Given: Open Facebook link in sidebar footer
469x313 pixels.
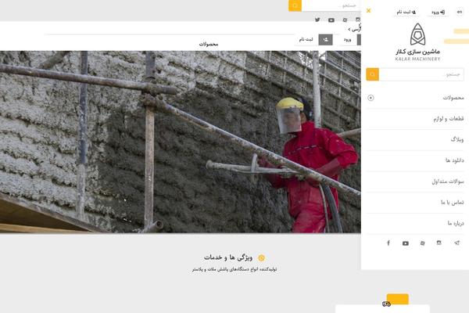Looking at the screenshot, I should coord(388,243).
